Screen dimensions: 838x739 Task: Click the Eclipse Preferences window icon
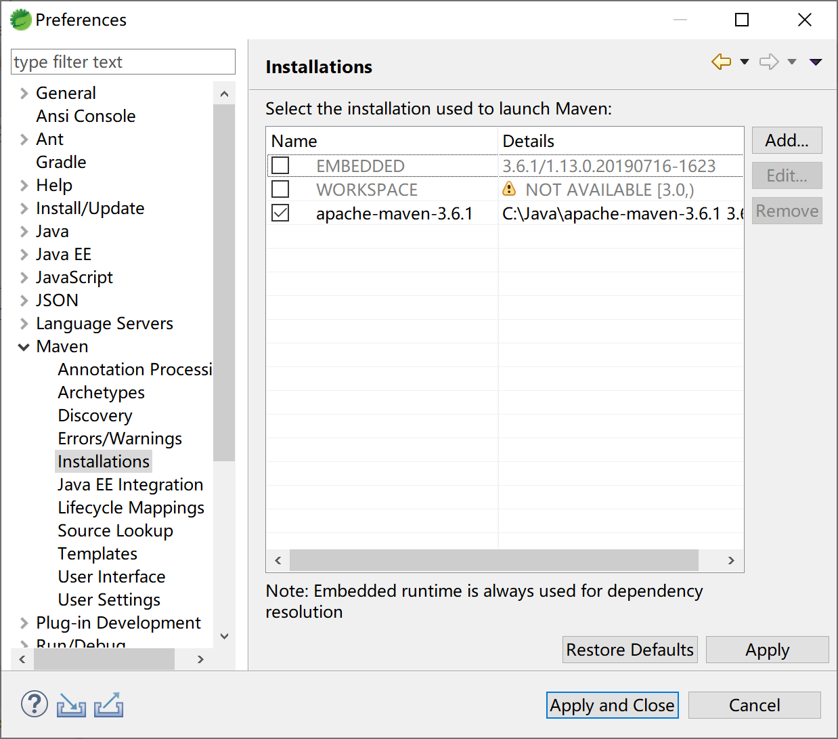point(21,20)
